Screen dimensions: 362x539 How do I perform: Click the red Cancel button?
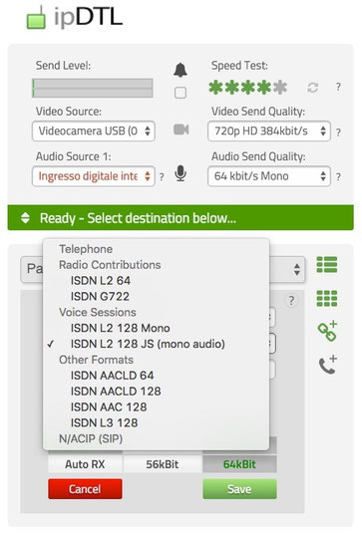[85, 489]
